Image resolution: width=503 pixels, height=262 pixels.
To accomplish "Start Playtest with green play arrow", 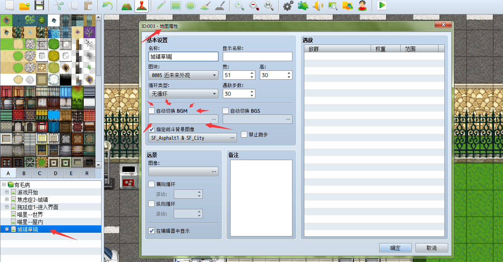I will [382, 6].
